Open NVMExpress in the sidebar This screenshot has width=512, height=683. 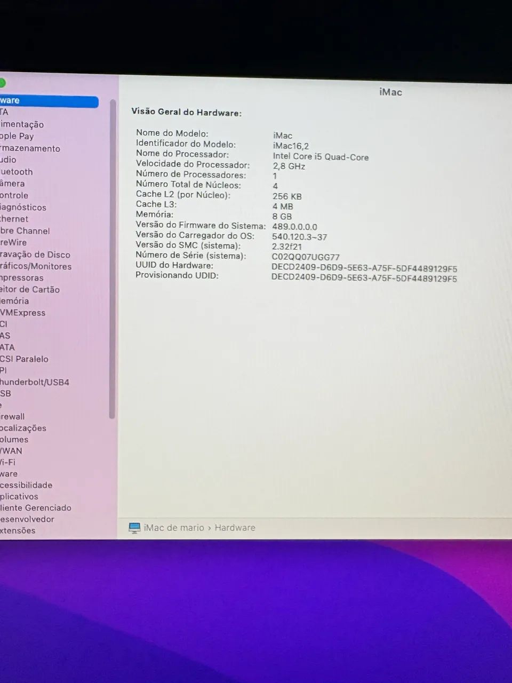click(23, 313)
